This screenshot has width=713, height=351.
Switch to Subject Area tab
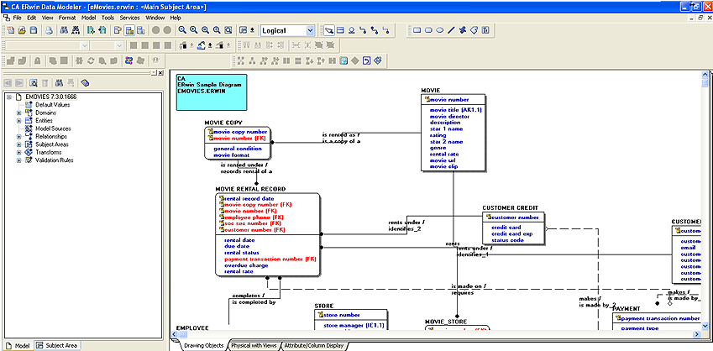point(60,345)
